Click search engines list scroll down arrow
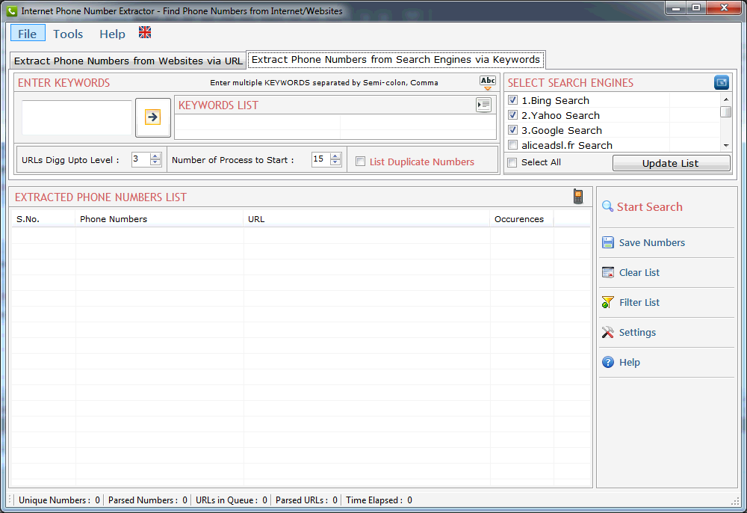This screenshot has width=747, height=513. (725, 145)
